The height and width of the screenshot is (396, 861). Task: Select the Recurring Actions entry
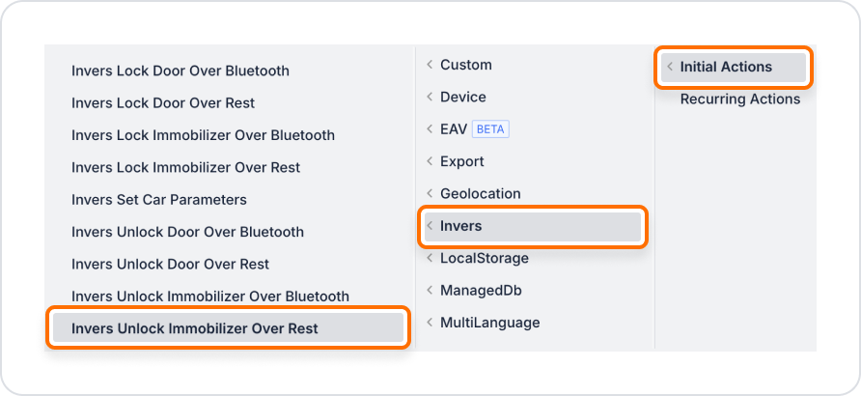click(x=739, y=99)
